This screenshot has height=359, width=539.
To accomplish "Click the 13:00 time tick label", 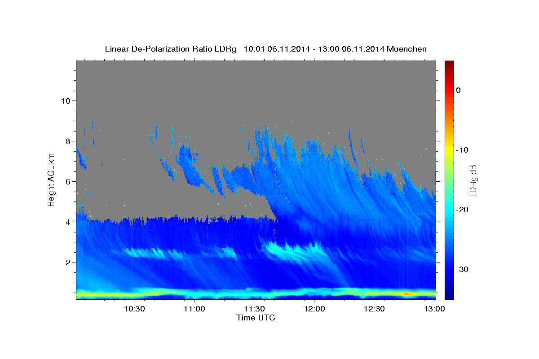I will click(434, 309).
